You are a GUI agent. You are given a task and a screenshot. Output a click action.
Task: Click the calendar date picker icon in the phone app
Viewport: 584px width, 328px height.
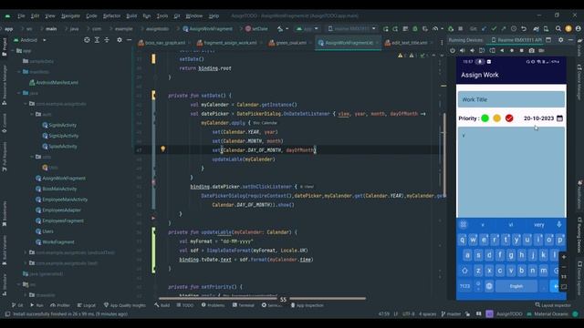559,118
